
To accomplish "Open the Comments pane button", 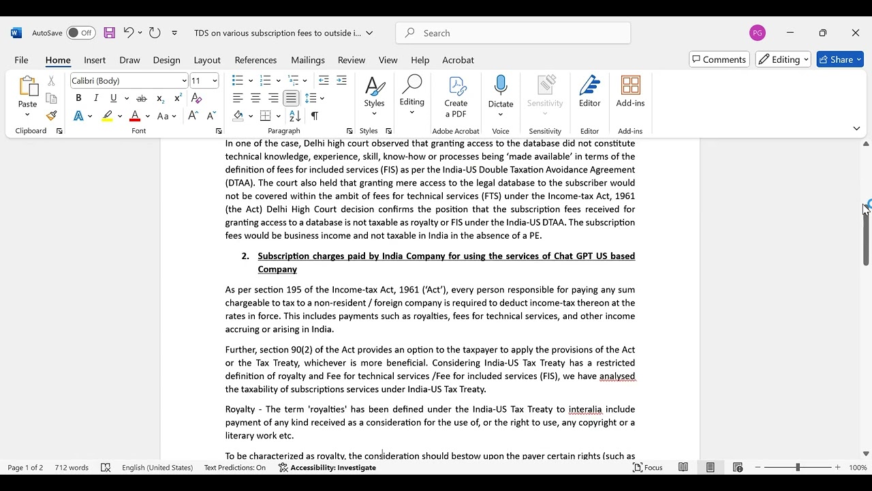I will (x=719, y=60).
